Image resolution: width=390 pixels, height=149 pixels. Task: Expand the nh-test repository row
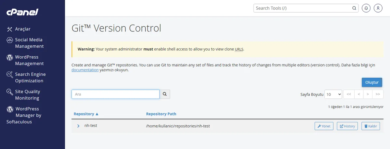(78, 126)
